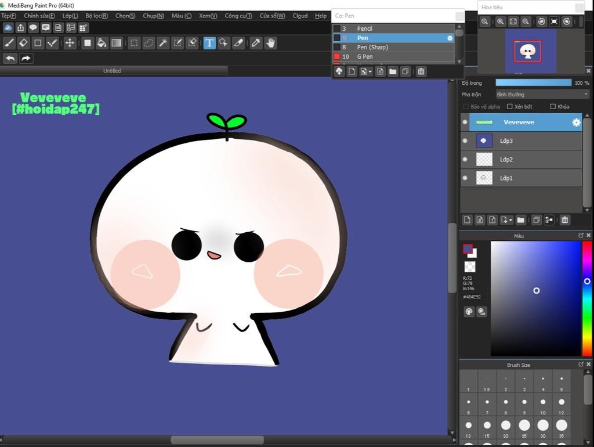The height and width of the screenshot is (447, 594).
Task: Hide the Lớp1 layer
Action: click(x=465, y=178)
